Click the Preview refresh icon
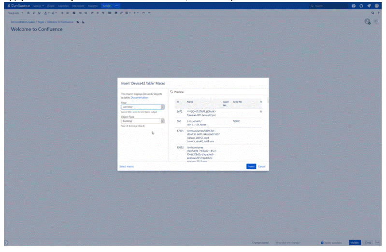The image size is (386, 252). 172,91
